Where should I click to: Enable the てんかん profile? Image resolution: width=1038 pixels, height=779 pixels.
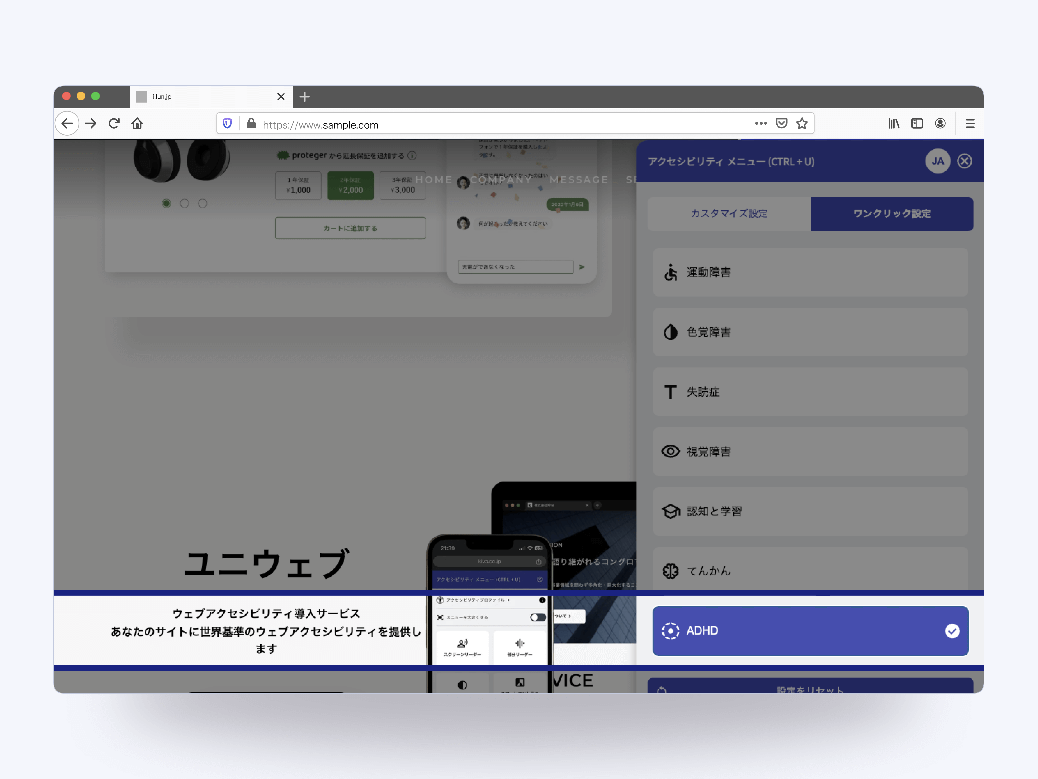tap(810, 569)
